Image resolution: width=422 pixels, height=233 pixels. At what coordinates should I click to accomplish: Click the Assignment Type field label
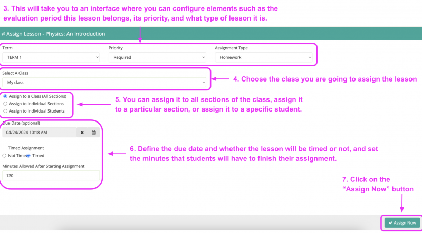click(x=231, y=48)
